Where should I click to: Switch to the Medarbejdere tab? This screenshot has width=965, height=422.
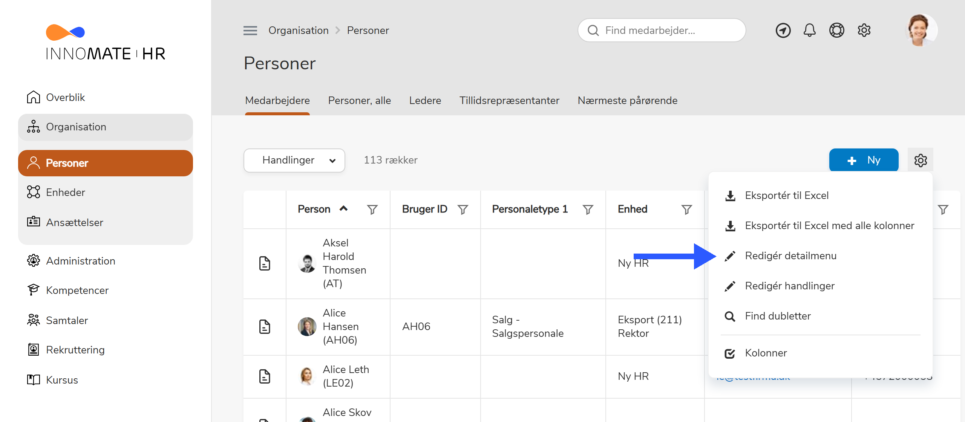click(x=277, y=101)
